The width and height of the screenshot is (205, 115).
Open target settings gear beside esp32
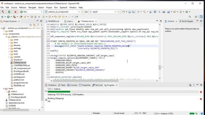[119, 12]
